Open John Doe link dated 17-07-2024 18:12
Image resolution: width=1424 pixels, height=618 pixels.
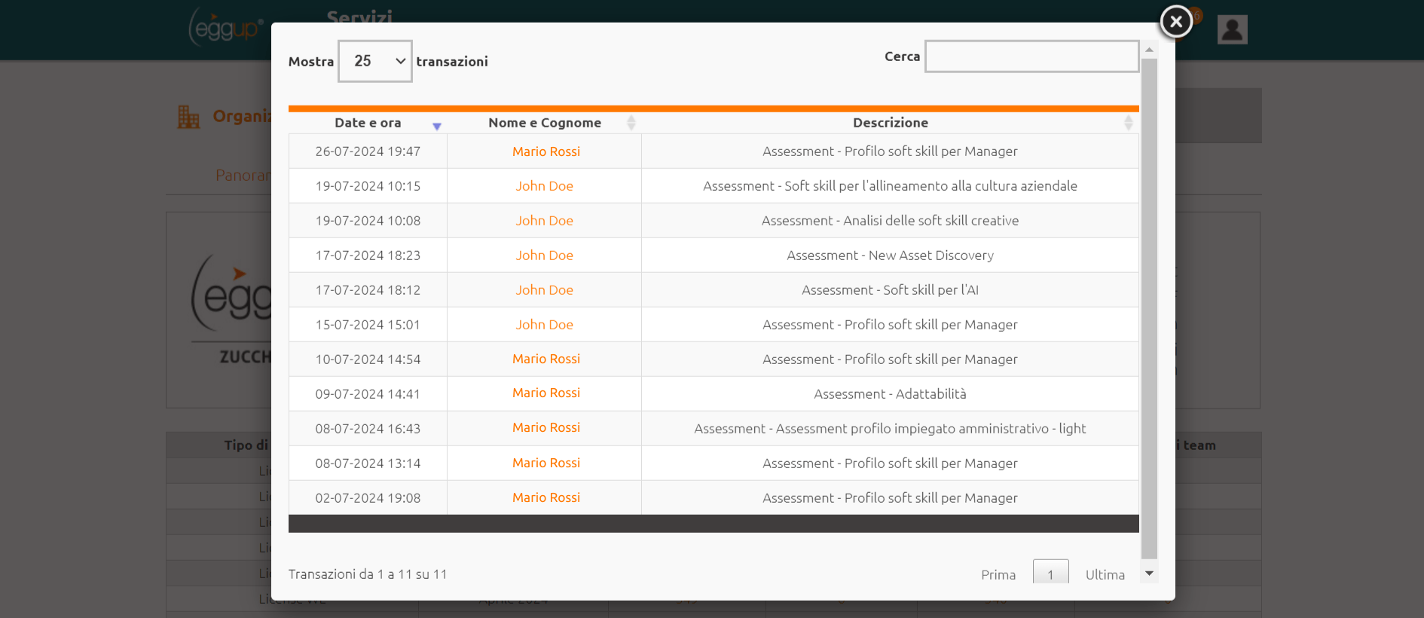tap(544, 290)
